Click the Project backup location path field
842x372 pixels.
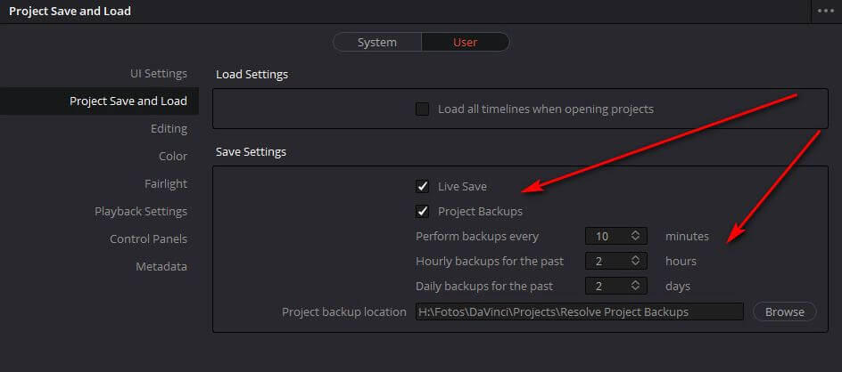580,311
